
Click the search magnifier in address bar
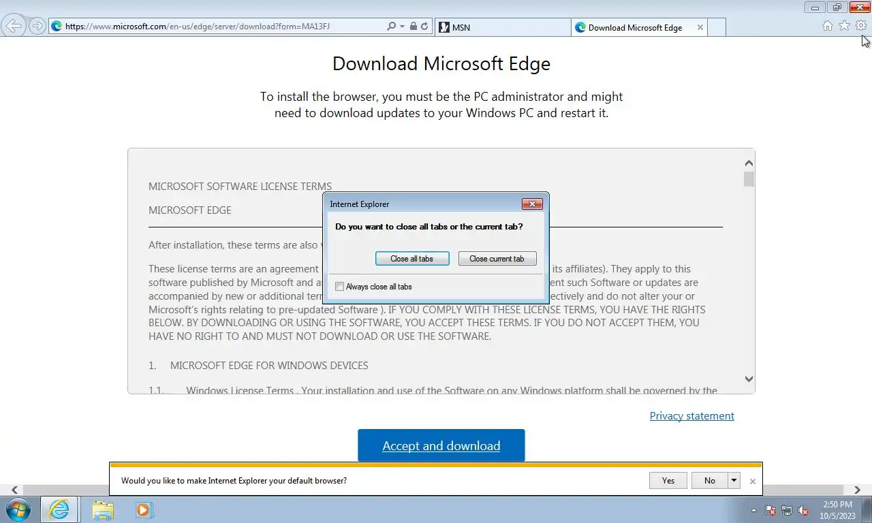[x=391, y=27]
